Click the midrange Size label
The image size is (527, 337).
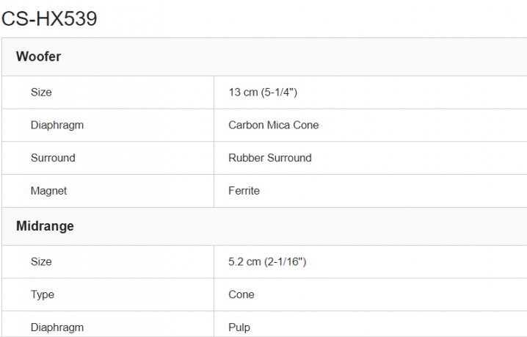[41, 261]
